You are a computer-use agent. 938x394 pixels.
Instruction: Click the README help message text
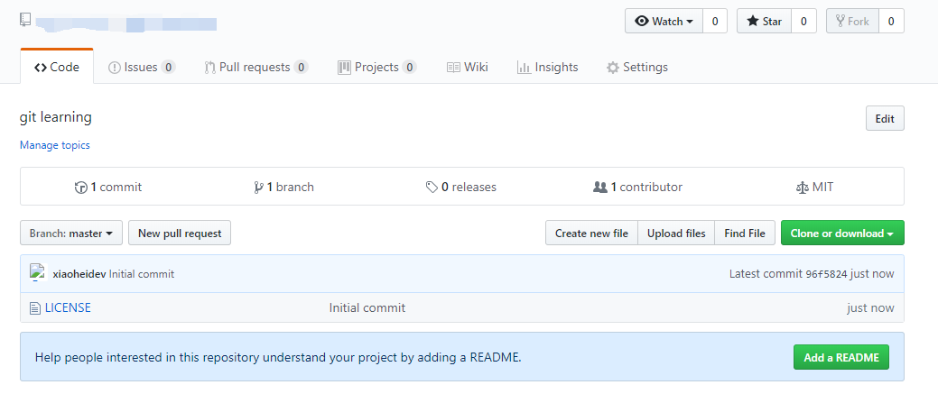coord(278,358)
